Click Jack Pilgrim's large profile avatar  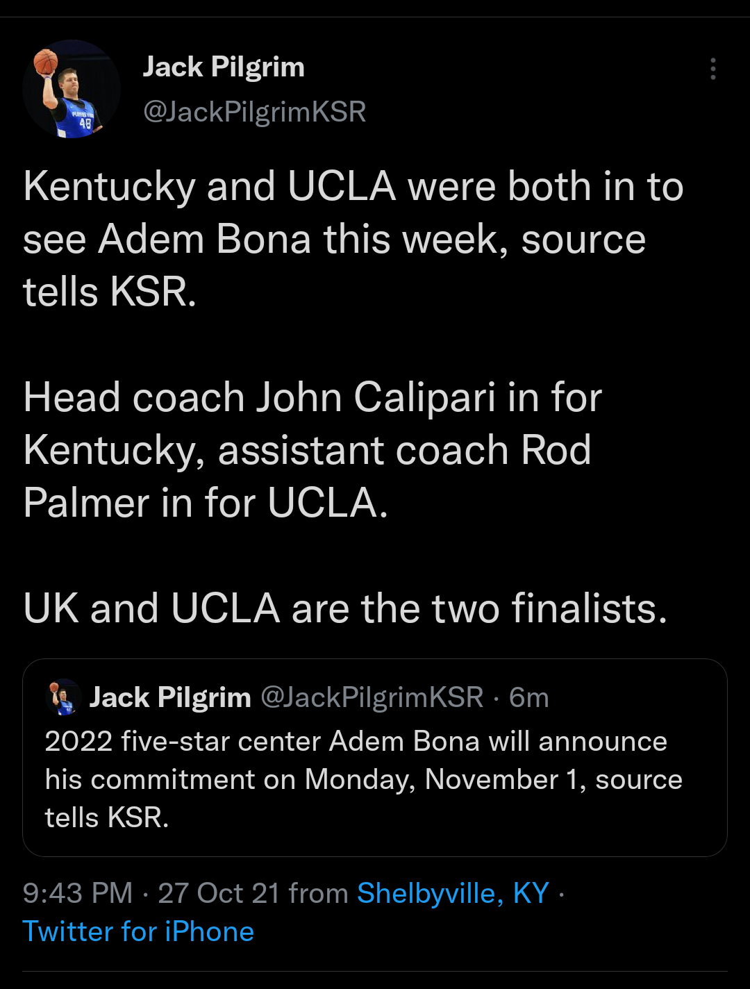(x=72, y=89)
